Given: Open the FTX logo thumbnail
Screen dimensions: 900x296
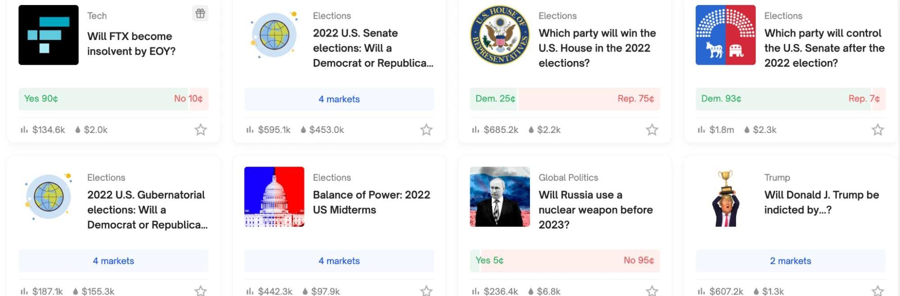Looking at the screenshot, I should pyautogui.click(x=49, y=35).
